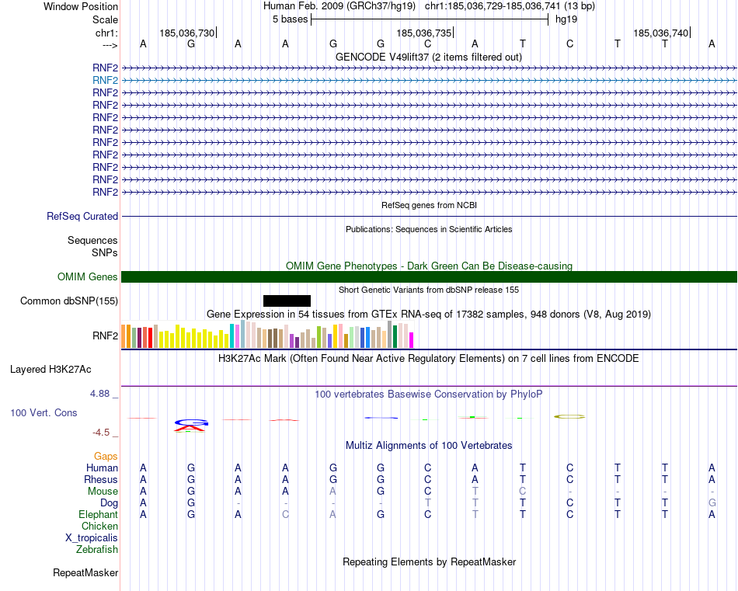Open the GTEx 'Gene Expression in 54 tissues' title
Viewport: 738px width, 591px height.
(429, 314)
